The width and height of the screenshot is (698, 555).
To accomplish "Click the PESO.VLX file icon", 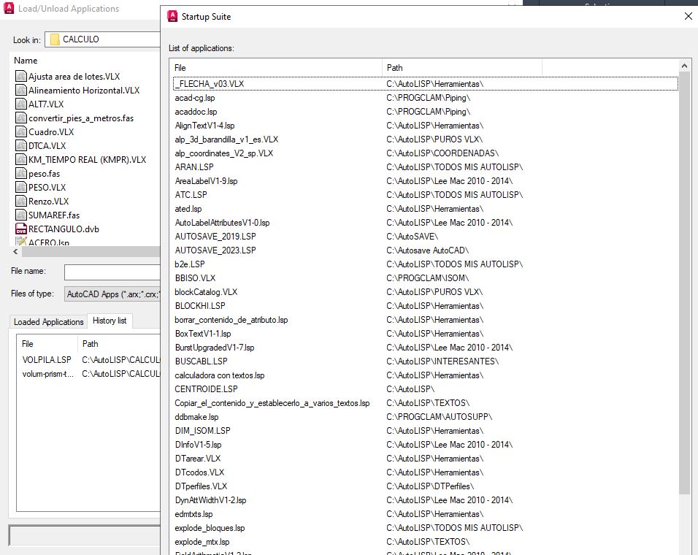I will [21, 187].
